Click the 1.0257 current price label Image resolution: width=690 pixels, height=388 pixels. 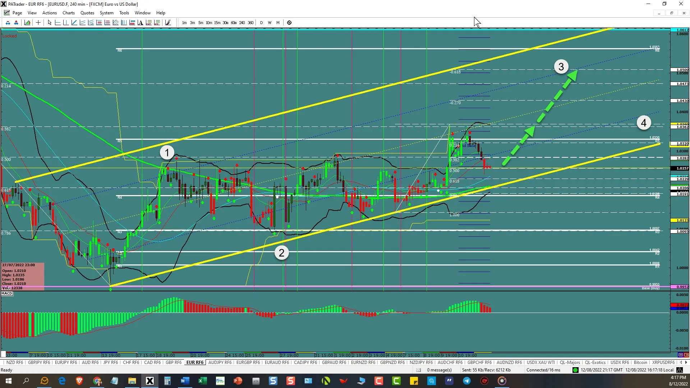(x=680, y=168)
